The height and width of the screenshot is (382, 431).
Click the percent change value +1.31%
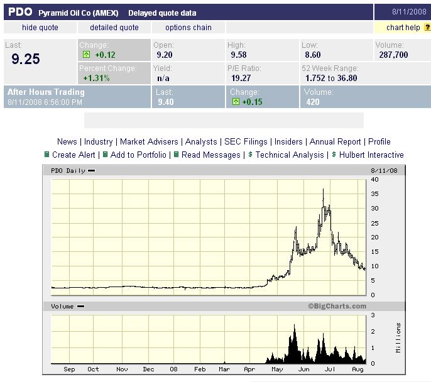(97, 78)
